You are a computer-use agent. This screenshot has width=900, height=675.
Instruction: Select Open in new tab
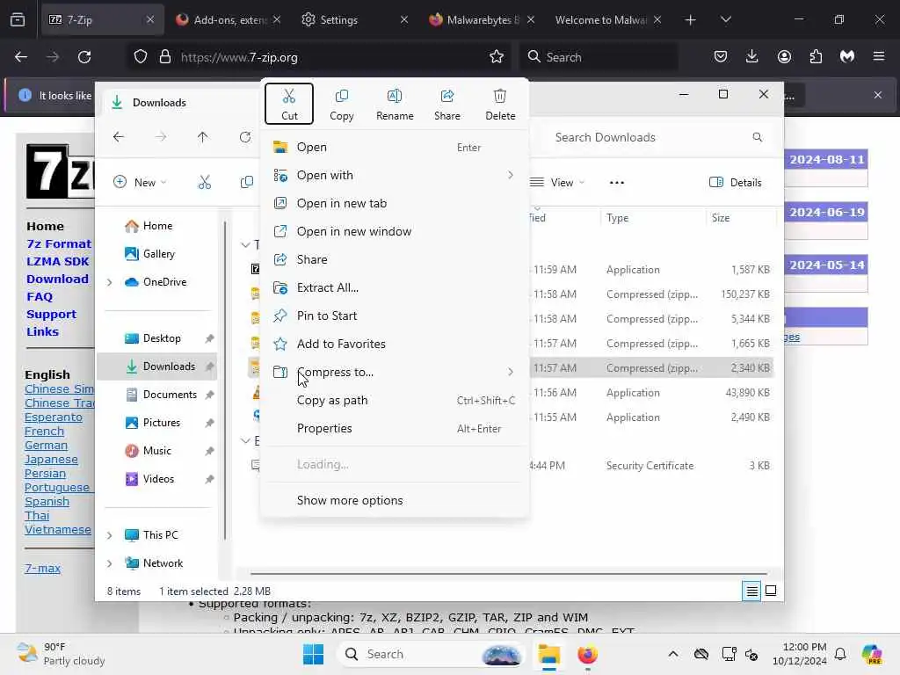395,203
